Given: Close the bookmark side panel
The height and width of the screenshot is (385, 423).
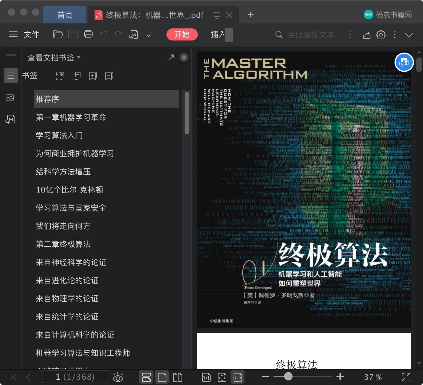Looking at the screenshot, I should (184, 57).
